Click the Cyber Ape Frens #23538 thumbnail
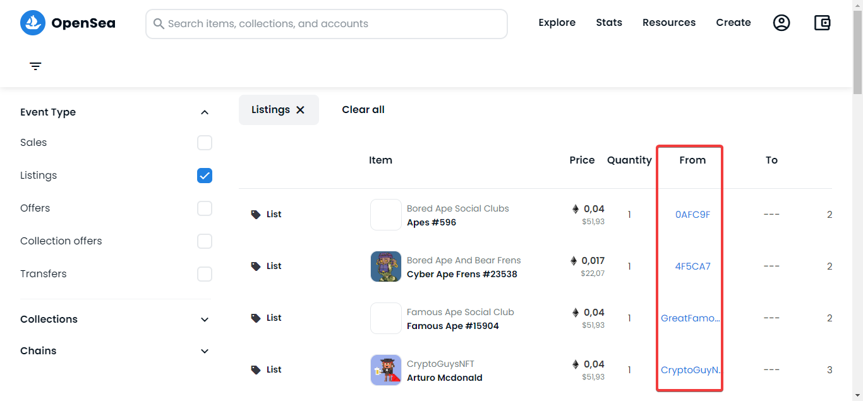Viewport: 863px width, 401px height. click(x=386, y=266)
